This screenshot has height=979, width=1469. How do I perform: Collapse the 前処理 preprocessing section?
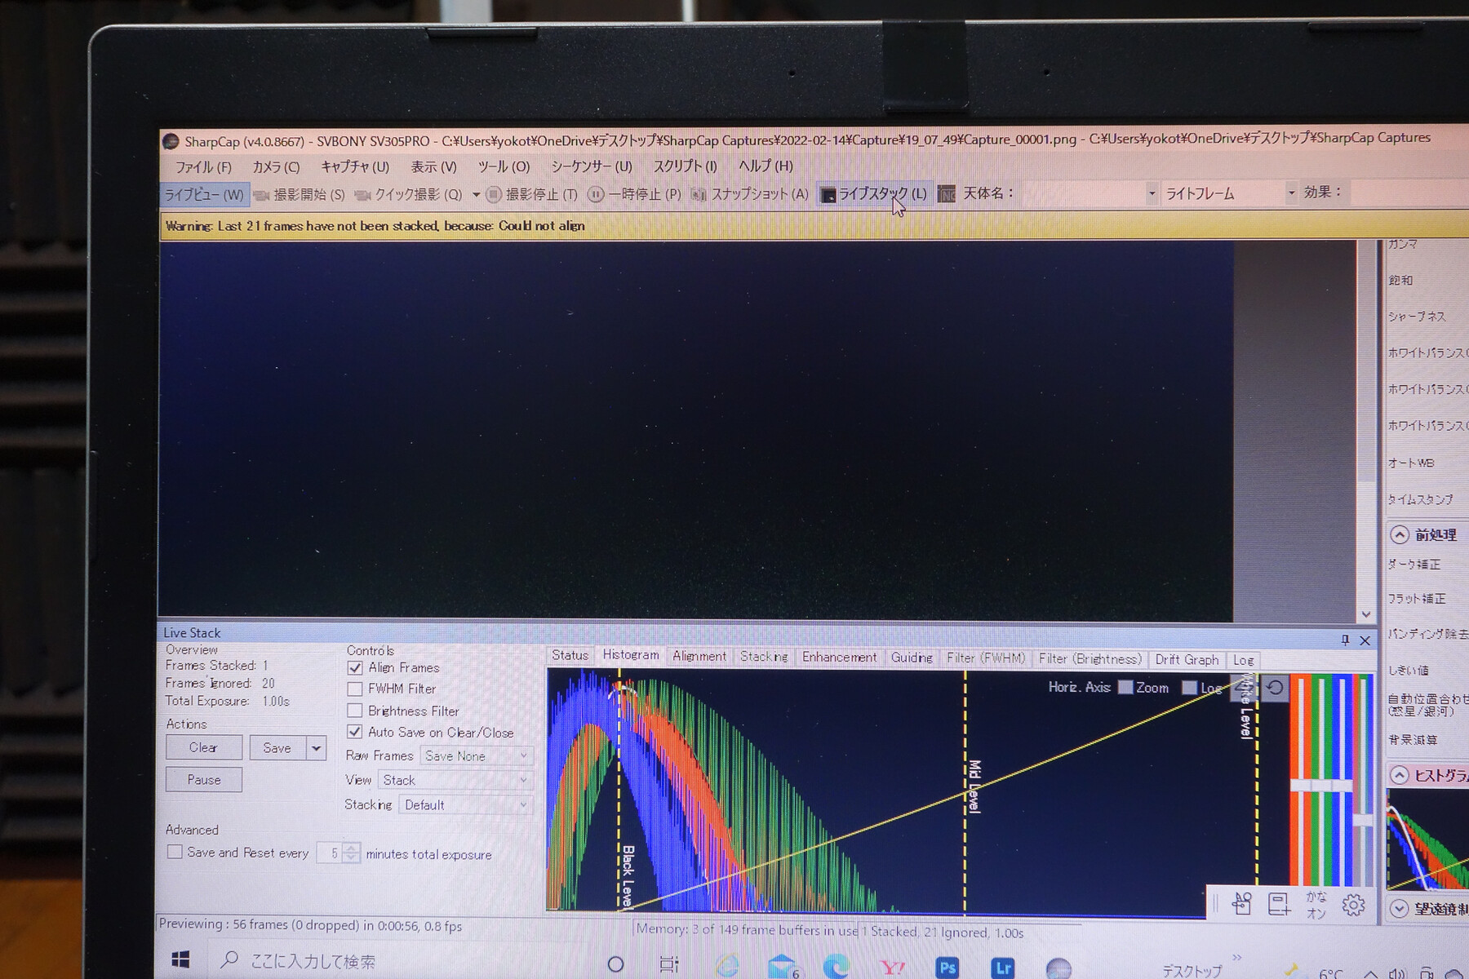point(1400,535)
